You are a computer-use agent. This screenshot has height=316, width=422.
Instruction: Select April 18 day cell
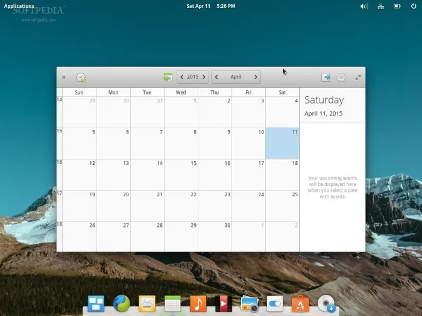(282, 175)
